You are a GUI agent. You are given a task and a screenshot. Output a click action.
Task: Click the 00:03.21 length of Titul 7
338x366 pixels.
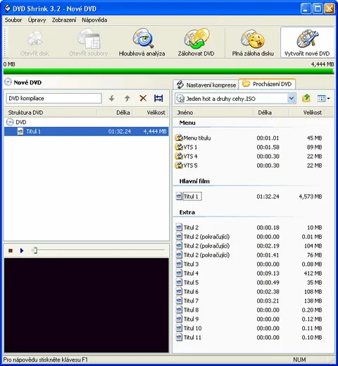coord(268,301)
